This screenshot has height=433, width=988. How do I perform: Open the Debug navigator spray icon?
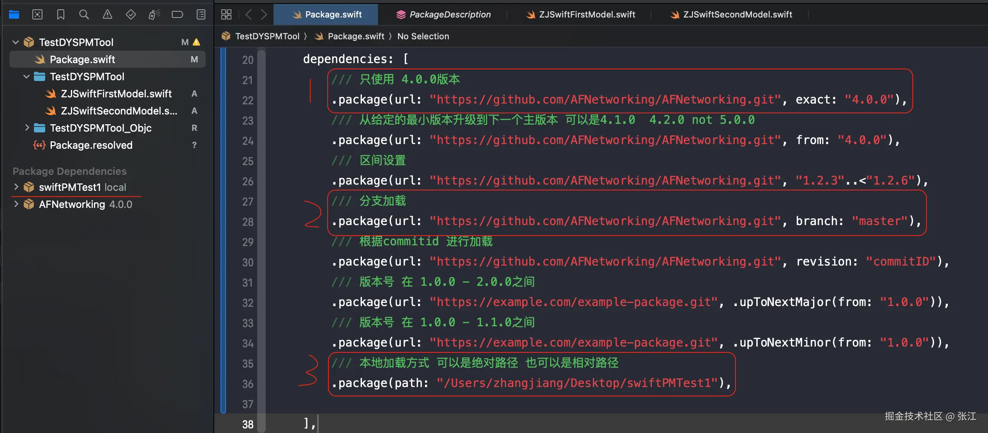click(154, 14)
